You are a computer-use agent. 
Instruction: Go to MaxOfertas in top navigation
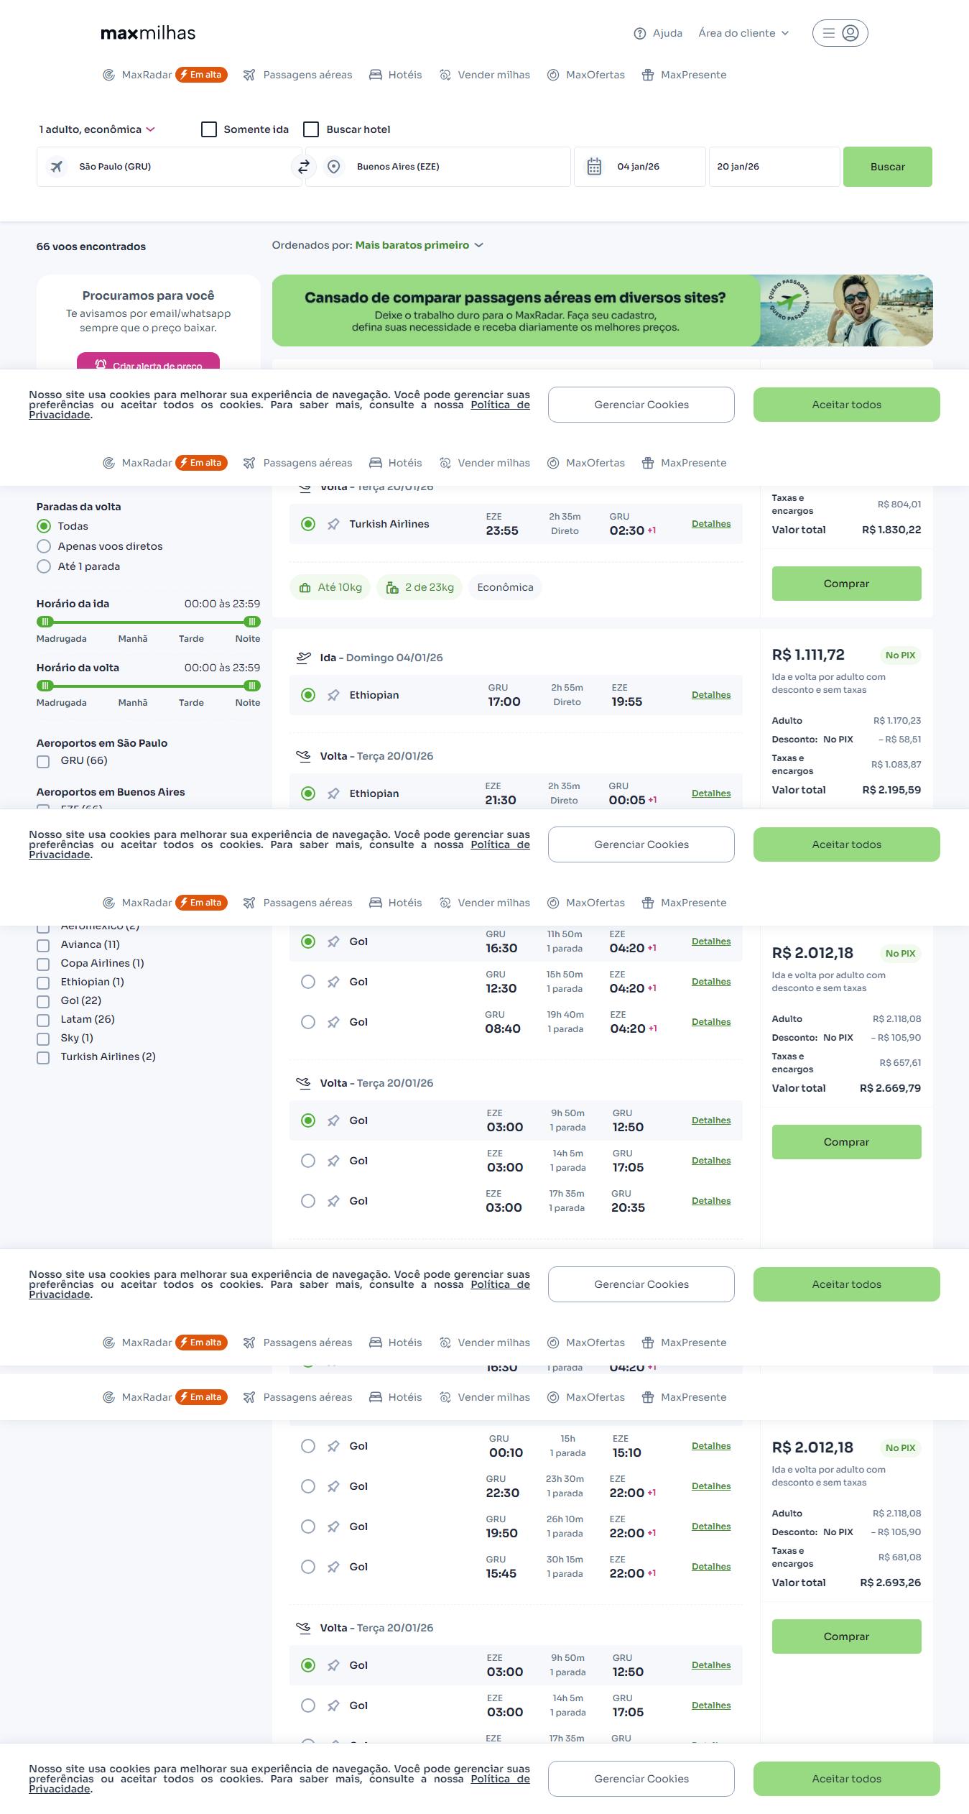(586, 75)
